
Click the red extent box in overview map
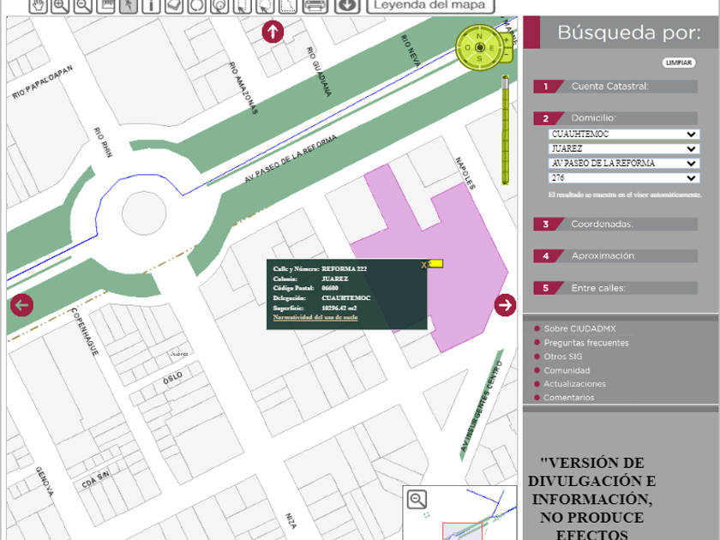pos(462,531)
